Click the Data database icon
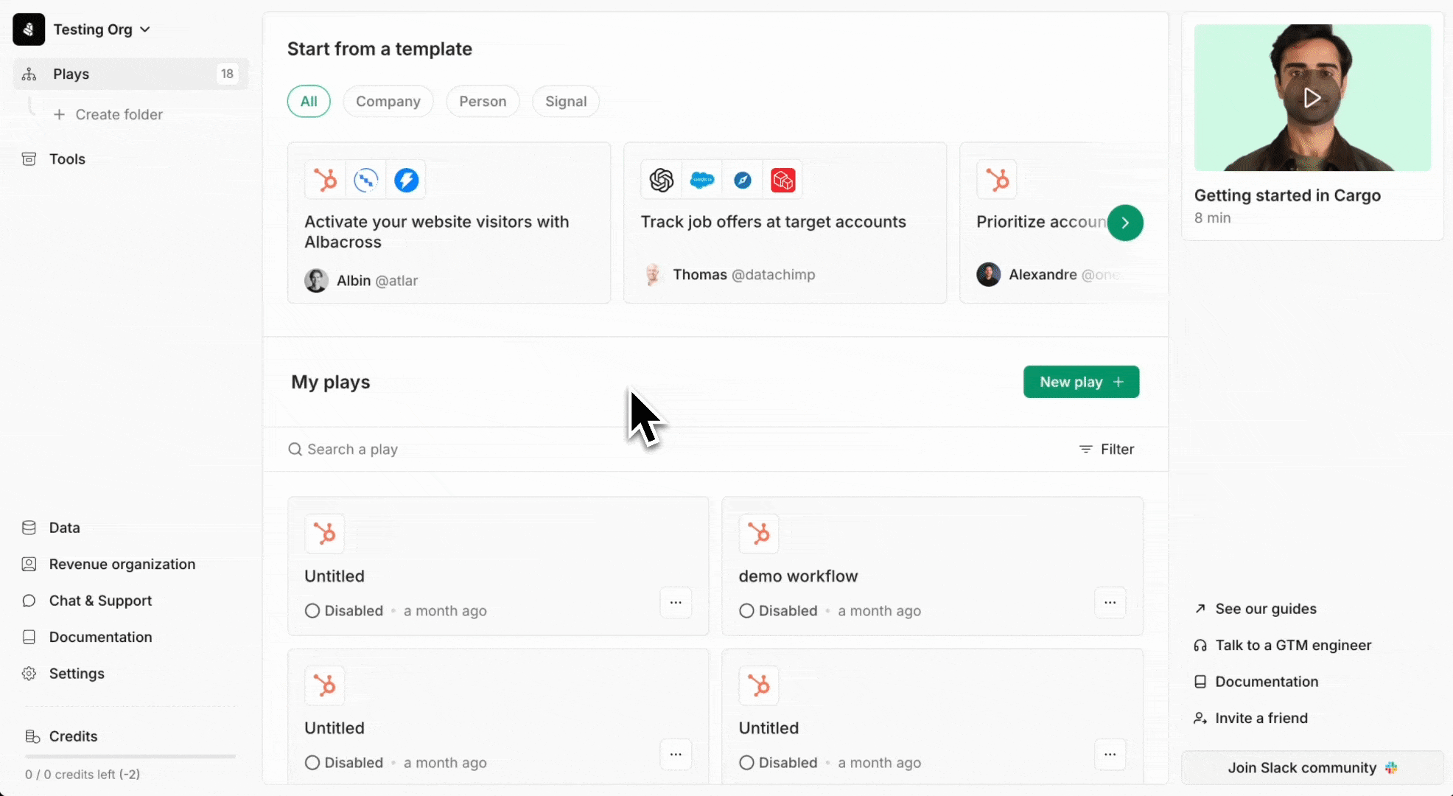Viewport: 1453px width, 796px height. [x=29, y=528]
